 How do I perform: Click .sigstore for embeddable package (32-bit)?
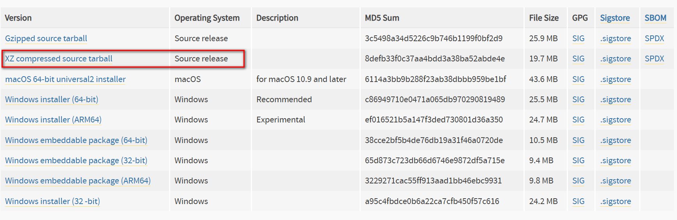pos(615,161)
